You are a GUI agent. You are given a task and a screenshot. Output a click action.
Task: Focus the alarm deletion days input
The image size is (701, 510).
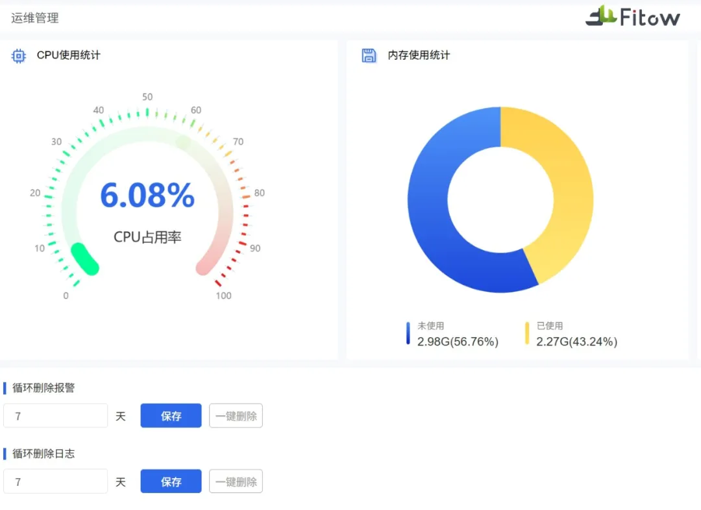[55, 416]
